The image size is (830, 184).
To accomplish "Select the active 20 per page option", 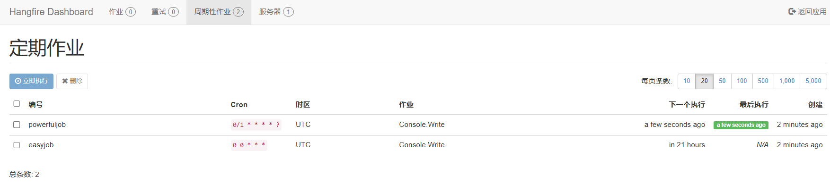I will 704,81.
